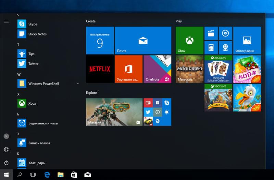
Task: Click the user account avatar
Action: (6, 136)
